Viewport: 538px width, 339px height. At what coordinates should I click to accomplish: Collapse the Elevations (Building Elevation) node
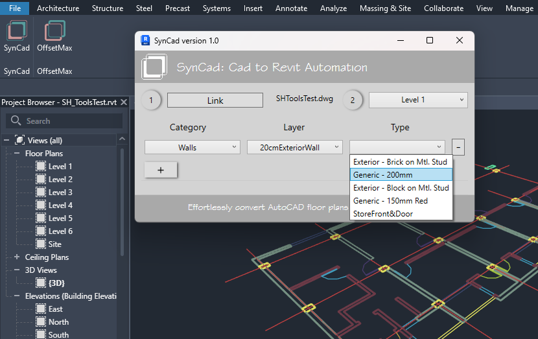point(17,296)
